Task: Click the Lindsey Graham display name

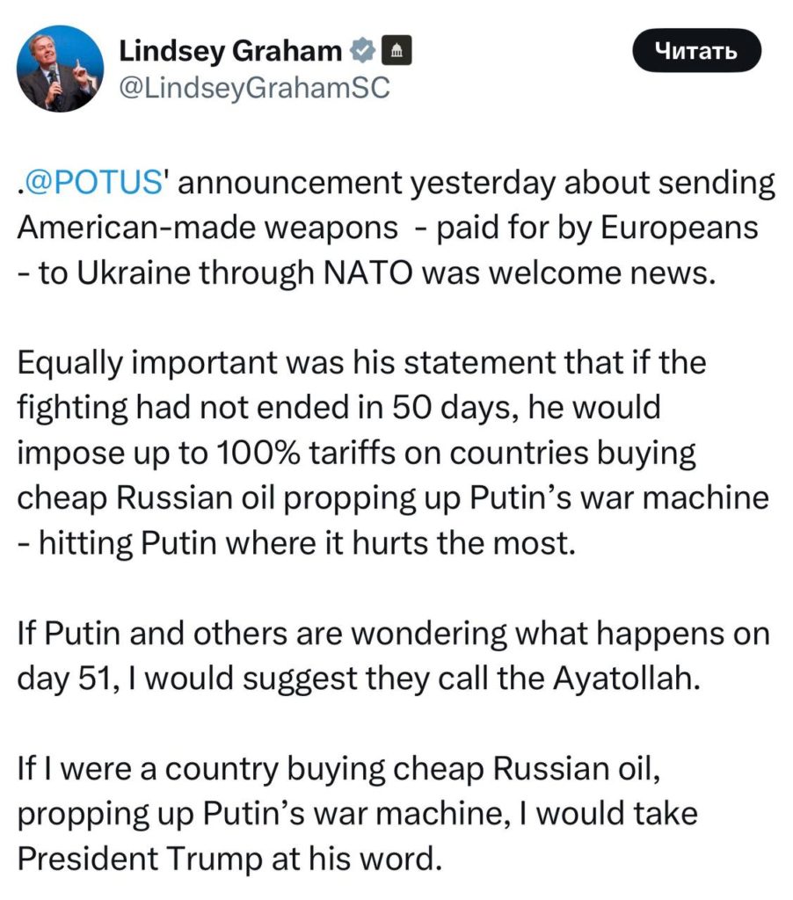Action: tap(230, 52)
